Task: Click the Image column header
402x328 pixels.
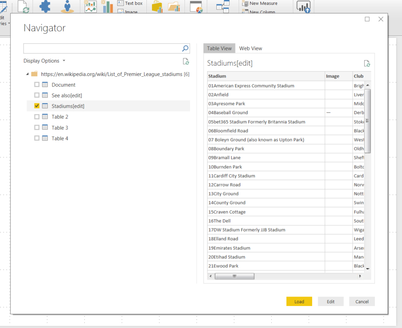Action: (339, 76)
